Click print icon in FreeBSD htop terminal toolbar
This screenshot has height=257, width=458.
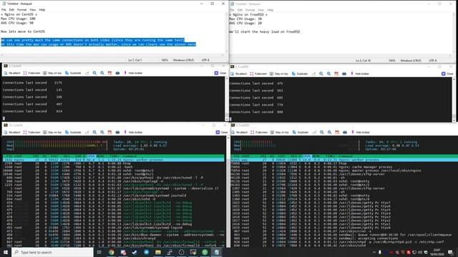tap(345, 132)
